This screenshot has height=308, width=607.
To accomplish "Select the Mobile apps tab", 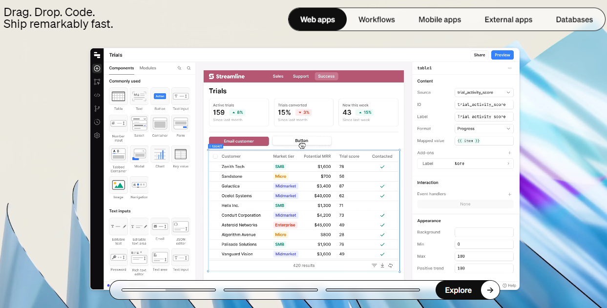I will click(440, 20).
